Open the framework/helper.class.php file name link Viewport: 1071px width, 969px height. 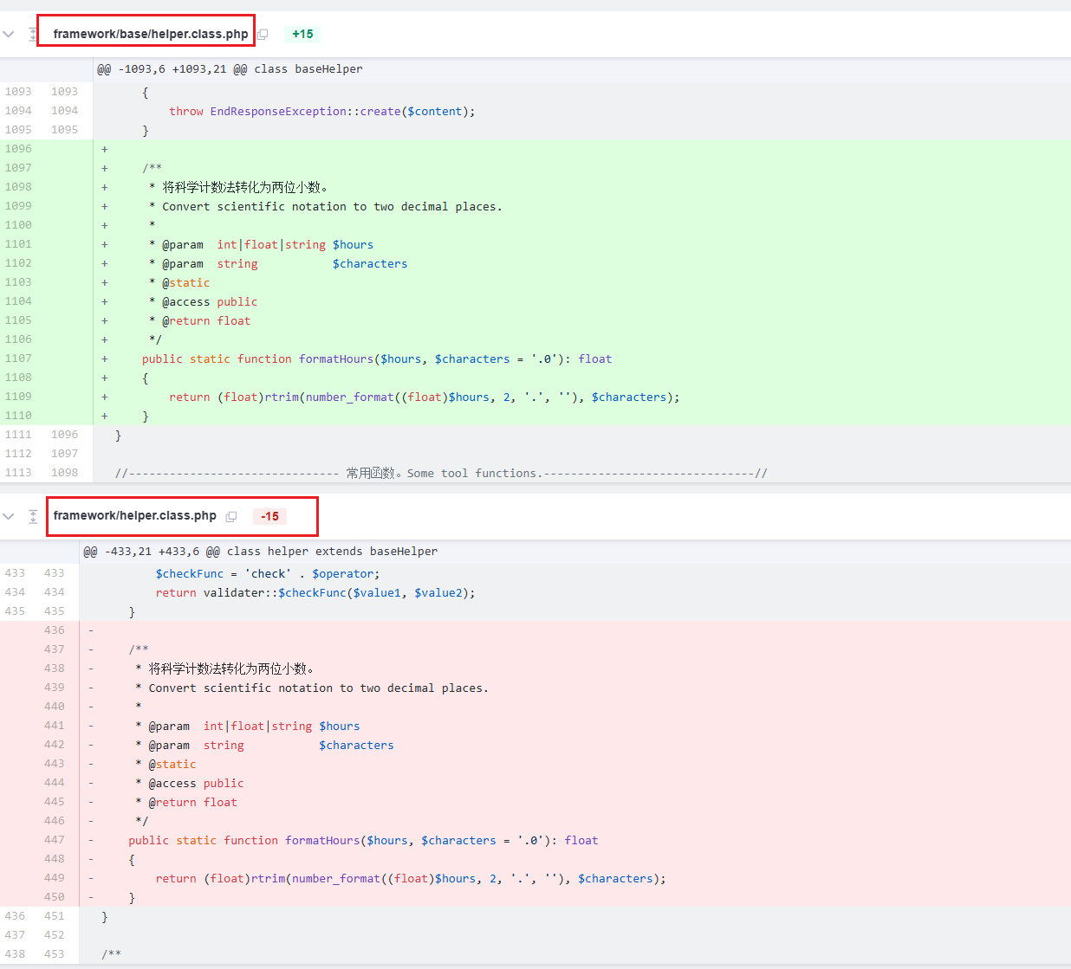click(x=135, y=516)
